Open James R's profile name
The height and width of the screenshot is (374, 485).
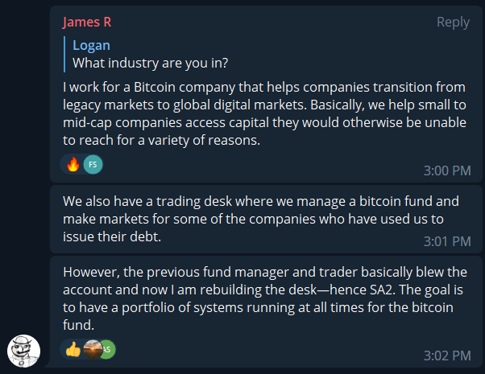(87, 23)
